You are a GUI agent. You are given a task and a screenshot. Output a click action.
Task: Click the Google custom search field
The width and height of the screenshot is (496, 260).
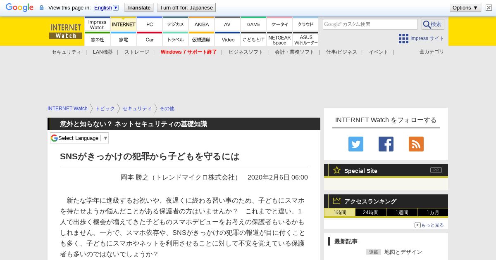(370, 24)
